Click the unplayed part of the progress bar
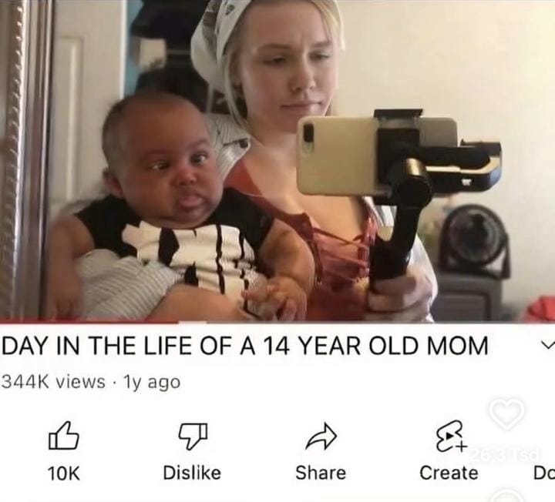The height and width of the screenshot is (502, 555). click(366, 322)
